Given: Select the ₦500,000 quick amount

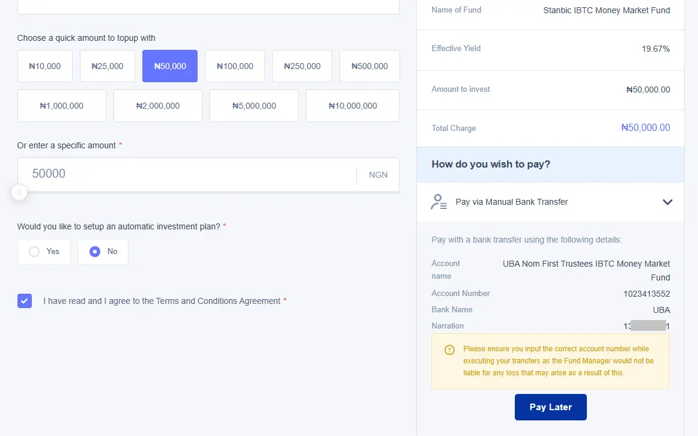Looking at the screenshot, I should pyautogui.click(x=369, y=66).
